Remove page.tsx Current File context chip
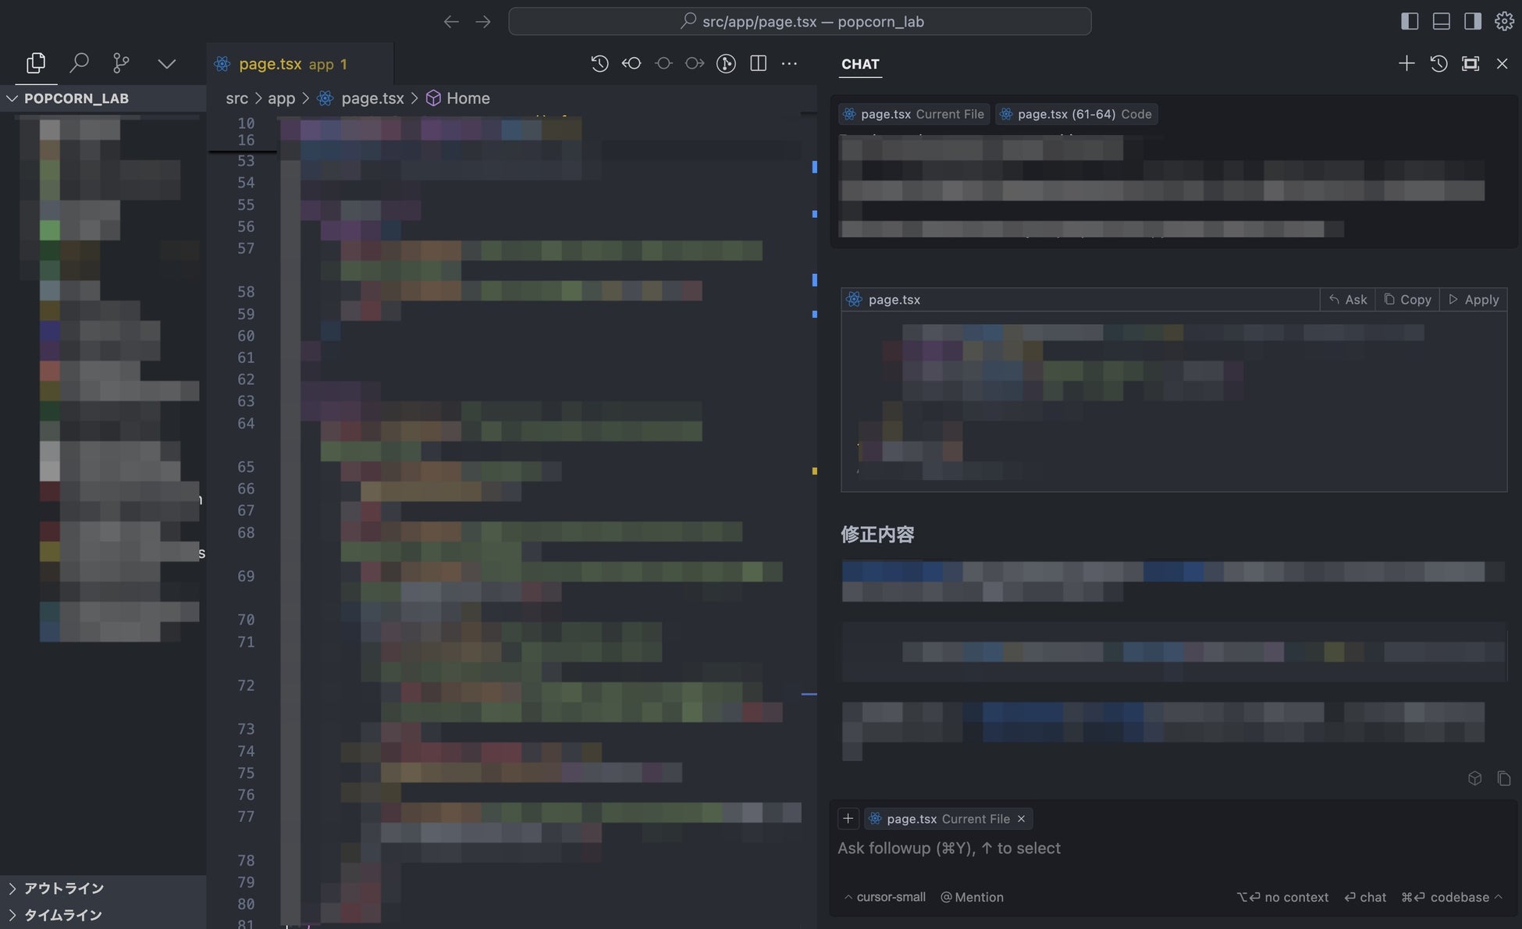 click(x=1021, y=819)
